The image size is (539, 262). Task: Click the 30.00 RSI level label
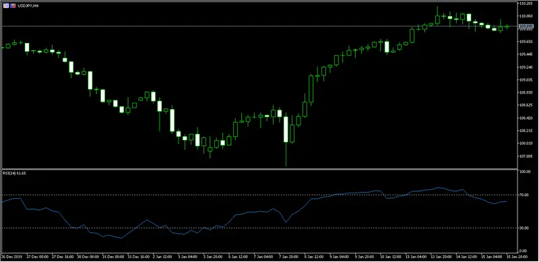(524, 228)
